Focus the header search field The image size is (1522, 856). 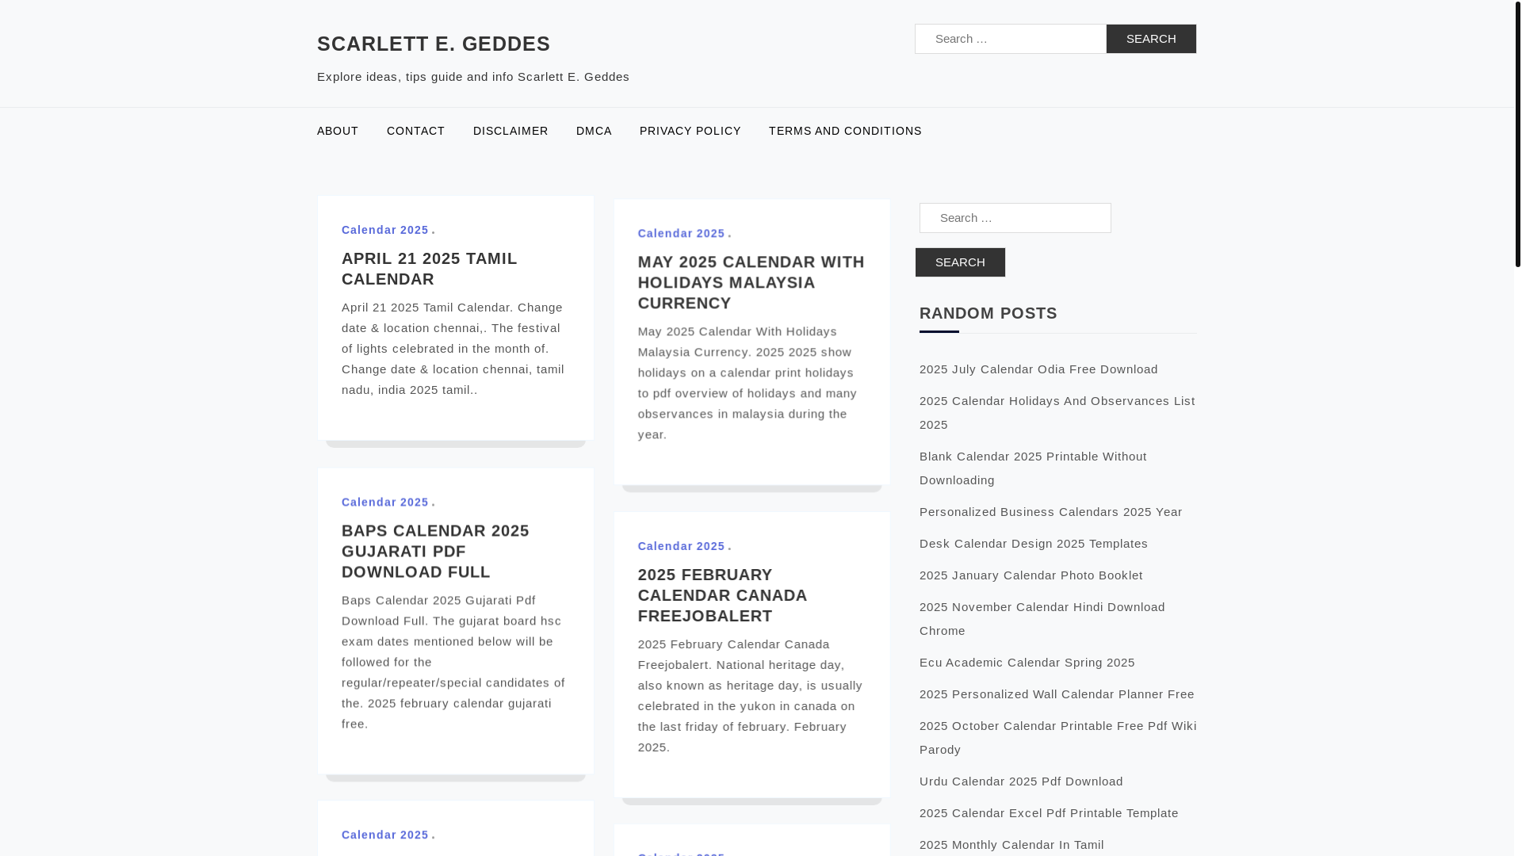[x=1011, y=39]
